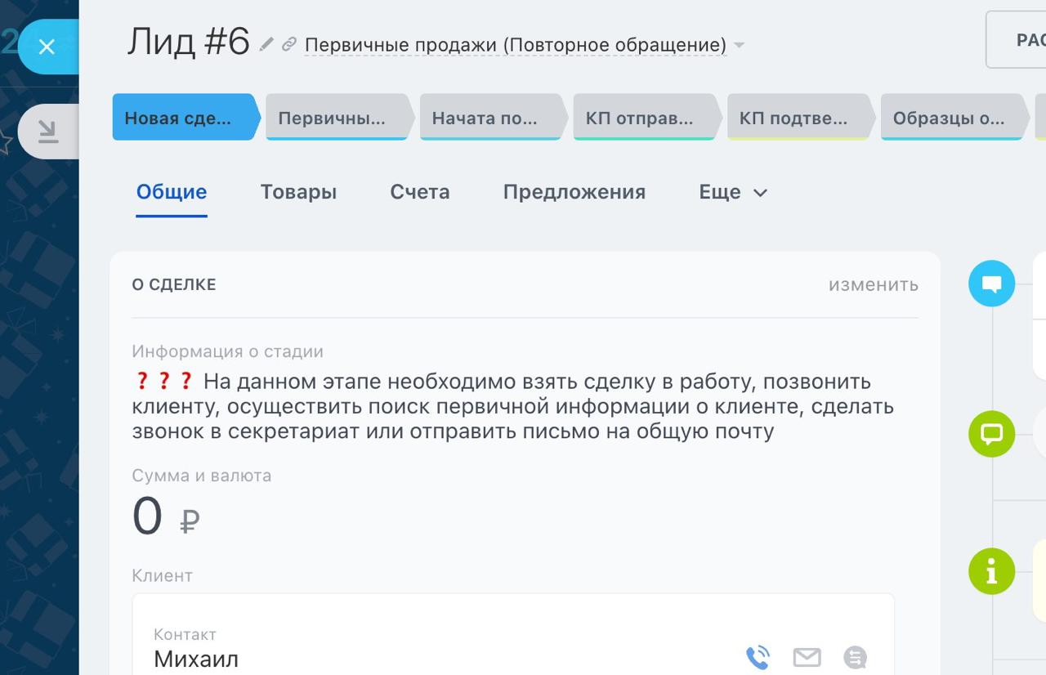Close the lead slider with the X button
The height and width of the screenshot is (675, 1046).
pyautogui.click(x=47, y=47)
